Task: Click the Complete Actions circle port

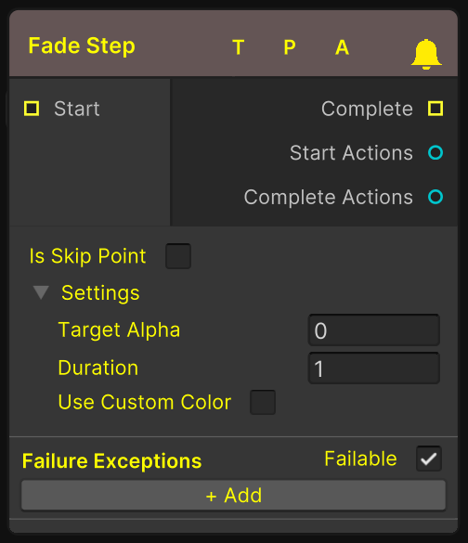Action: (x=435, y=197)
